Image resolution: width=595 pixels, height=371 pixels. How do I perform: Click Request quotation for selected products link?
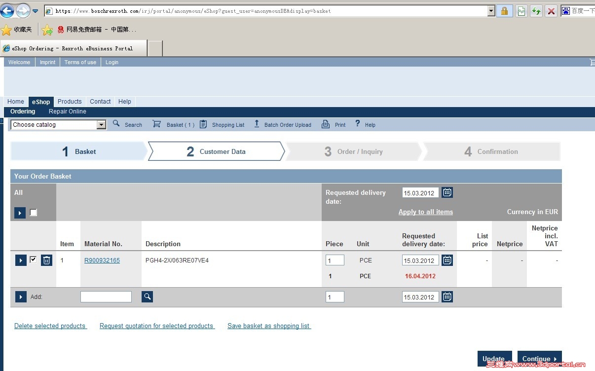[157, 326]
